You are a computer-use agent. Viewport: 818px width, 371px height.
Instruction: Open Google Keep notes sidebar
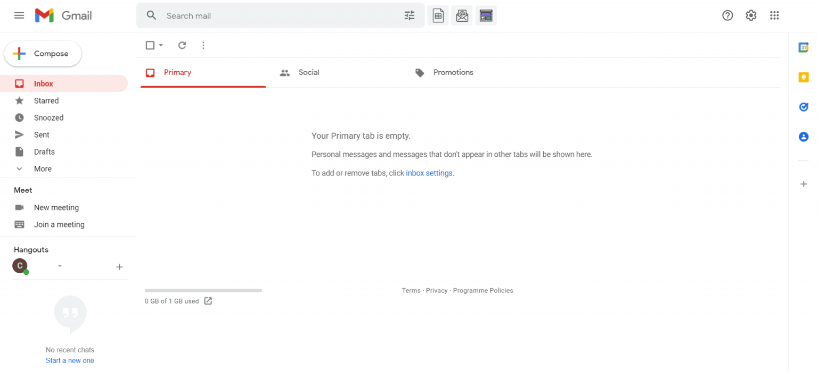pos(804,77)
